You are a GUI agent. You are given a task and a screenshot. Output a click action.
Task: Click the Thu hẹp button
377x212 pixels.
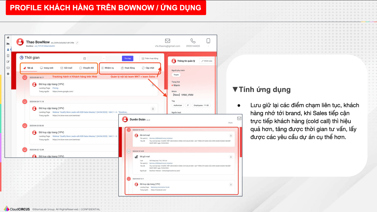coord(128,59)
